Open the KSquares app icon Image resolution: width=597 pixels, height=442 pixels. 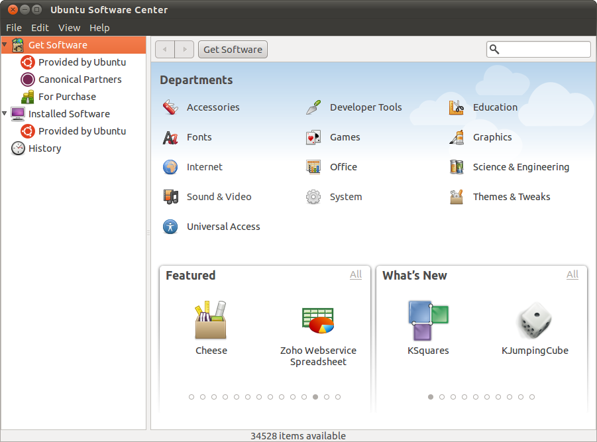pyautogui.click(x=428, y=320)
